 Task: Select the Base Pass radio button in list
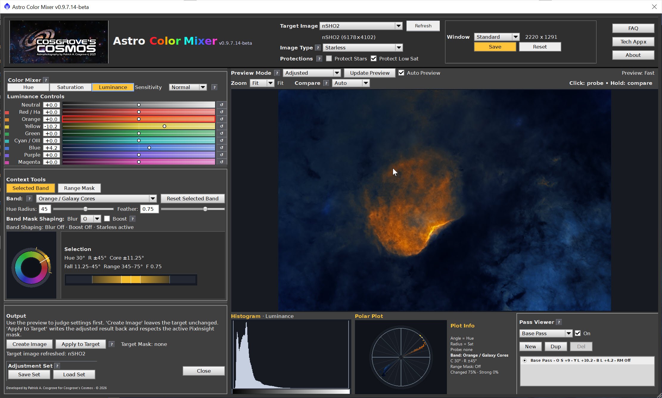(x=525, y=360)
